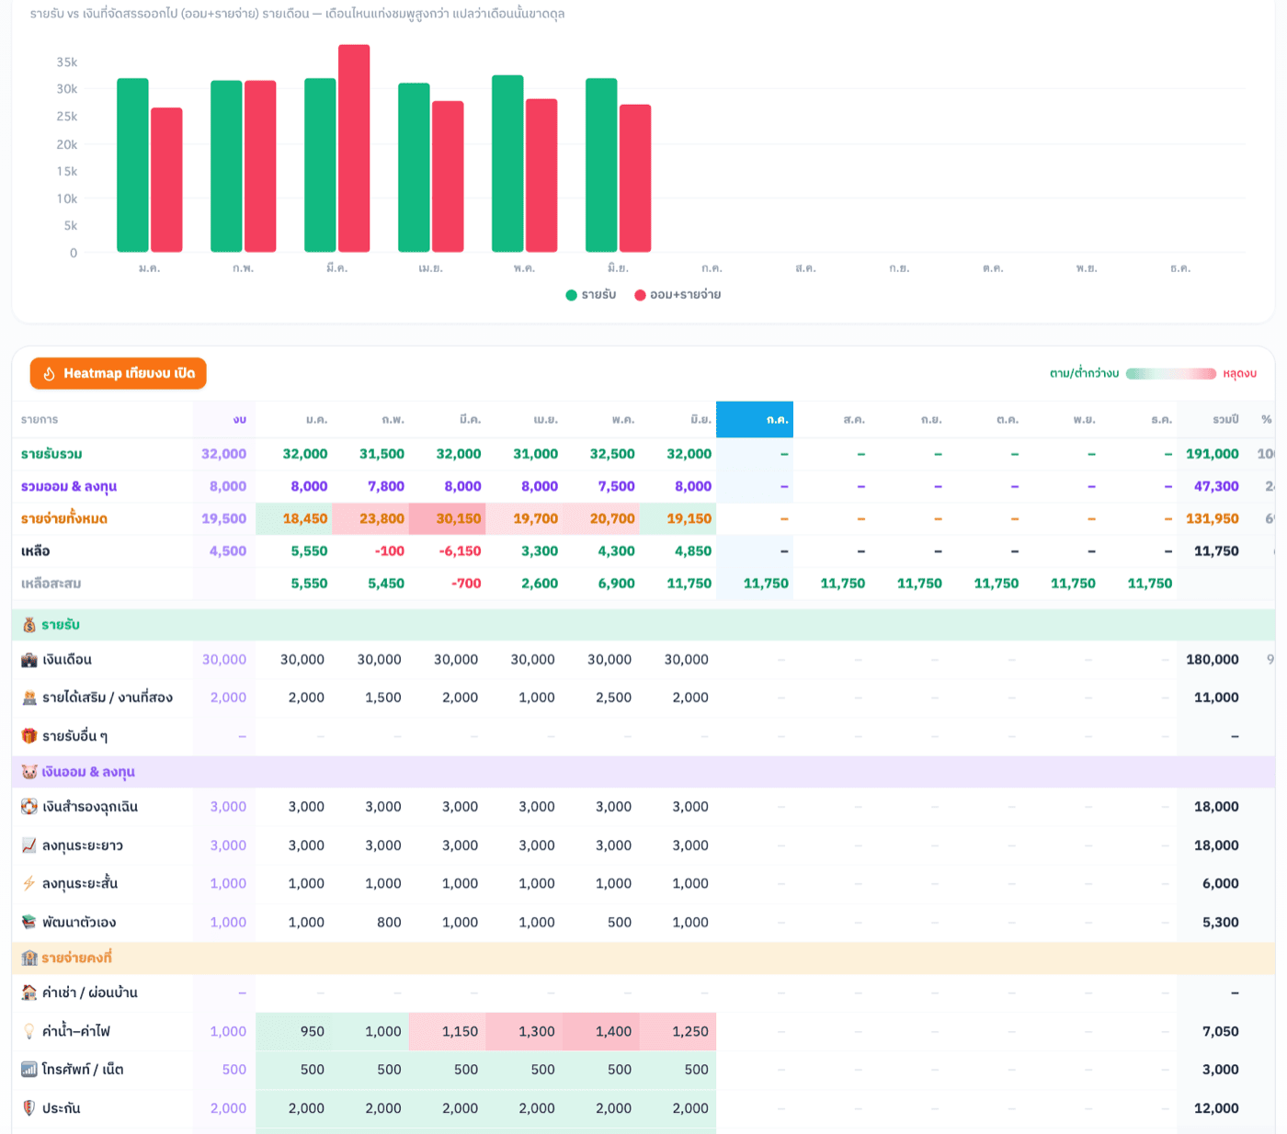Click the briefcase icon next to เงินเดือน
Viewport: 1287px width, 1134px height.
(29, 660)
